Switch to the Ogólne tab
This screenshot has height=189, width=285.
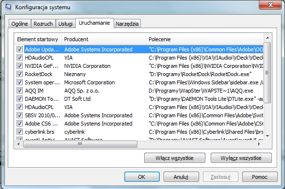[19, 24]
